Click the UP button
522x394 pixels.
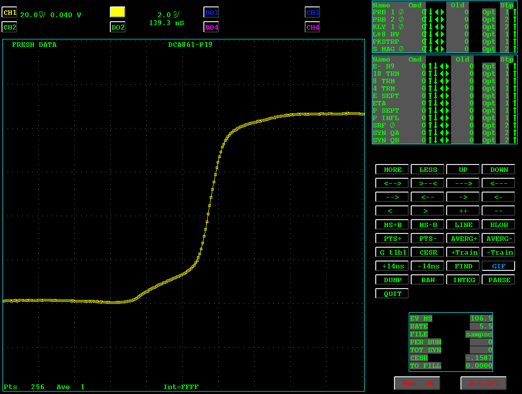click(x=463, y=169)
